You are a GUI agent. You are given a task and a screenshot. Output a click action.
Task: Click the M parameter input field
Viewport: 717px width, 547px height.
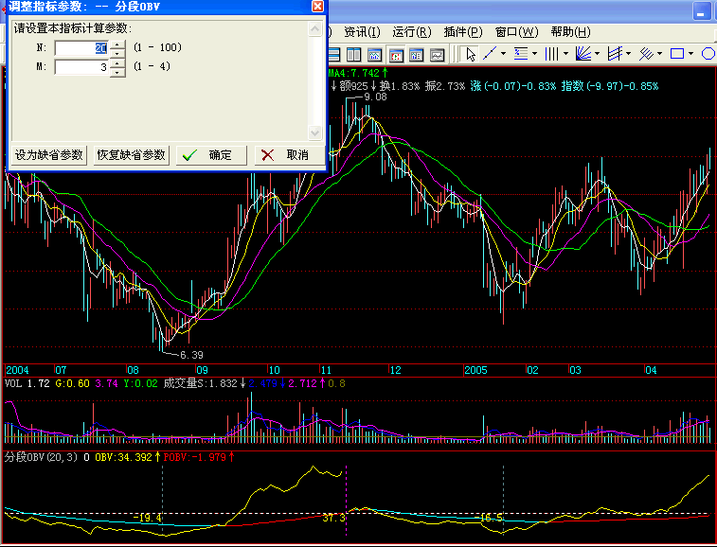[x=81, y=68]
